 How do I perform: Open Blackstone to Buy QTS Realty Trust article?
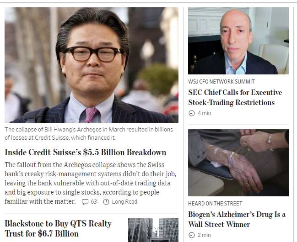coord(58,229)
